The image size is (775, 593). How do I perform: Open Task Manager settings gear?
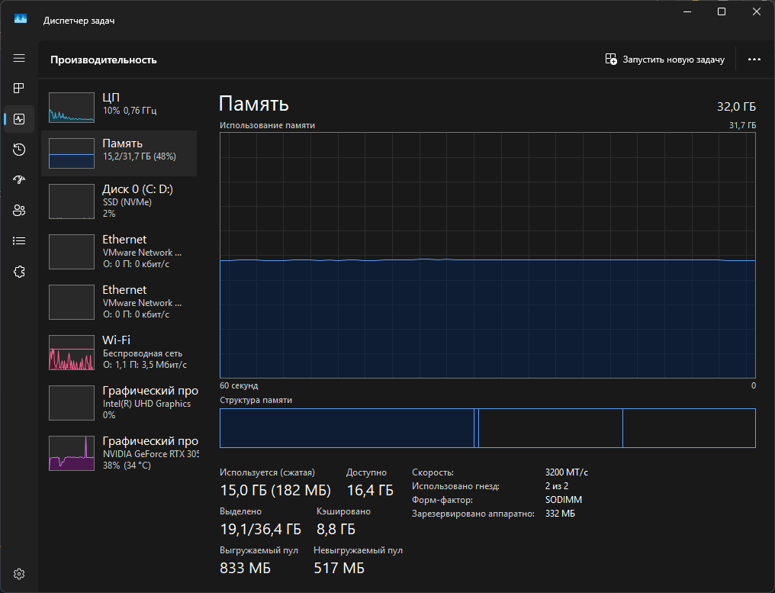[19, 574]
